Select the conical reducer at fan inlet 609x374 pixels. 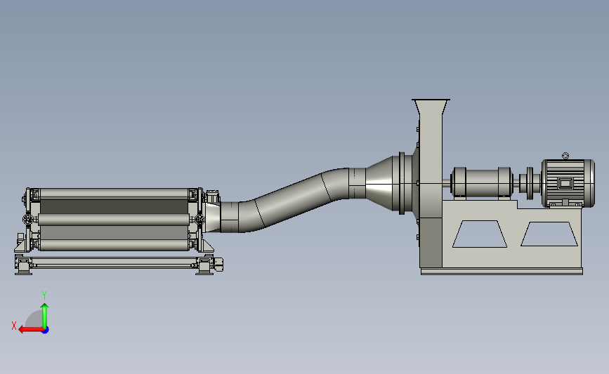[x=379, y=184]
